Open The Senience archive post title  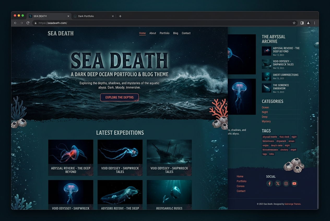click(x=281, y=87)
